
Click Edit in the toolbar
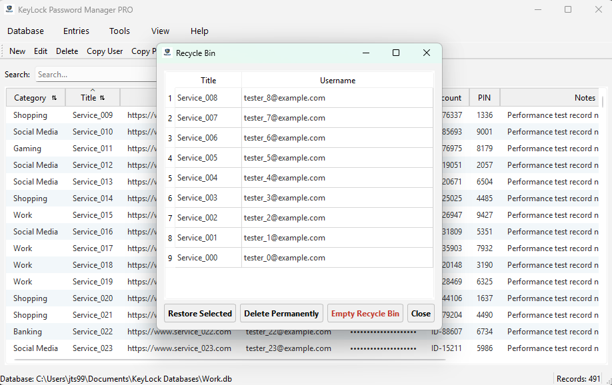click(x=41, y=51)
